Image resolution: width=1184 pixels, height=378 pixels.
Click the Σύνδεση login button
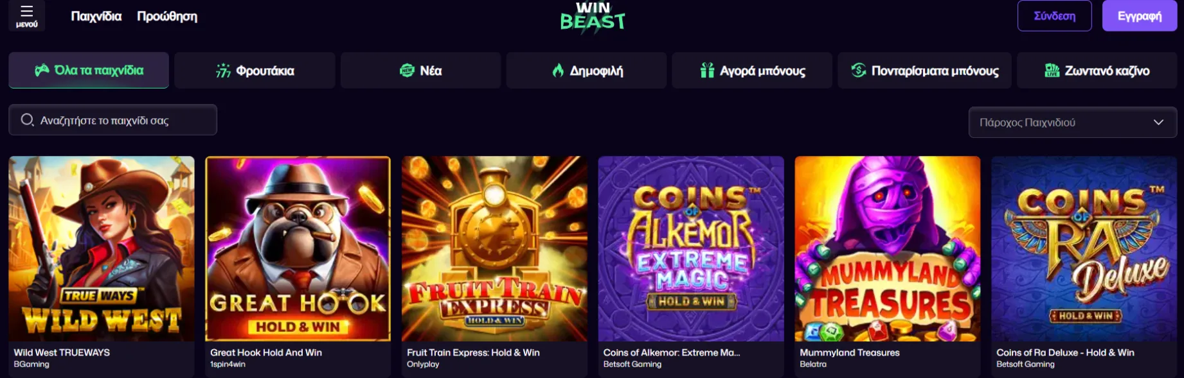[1054, 16]
